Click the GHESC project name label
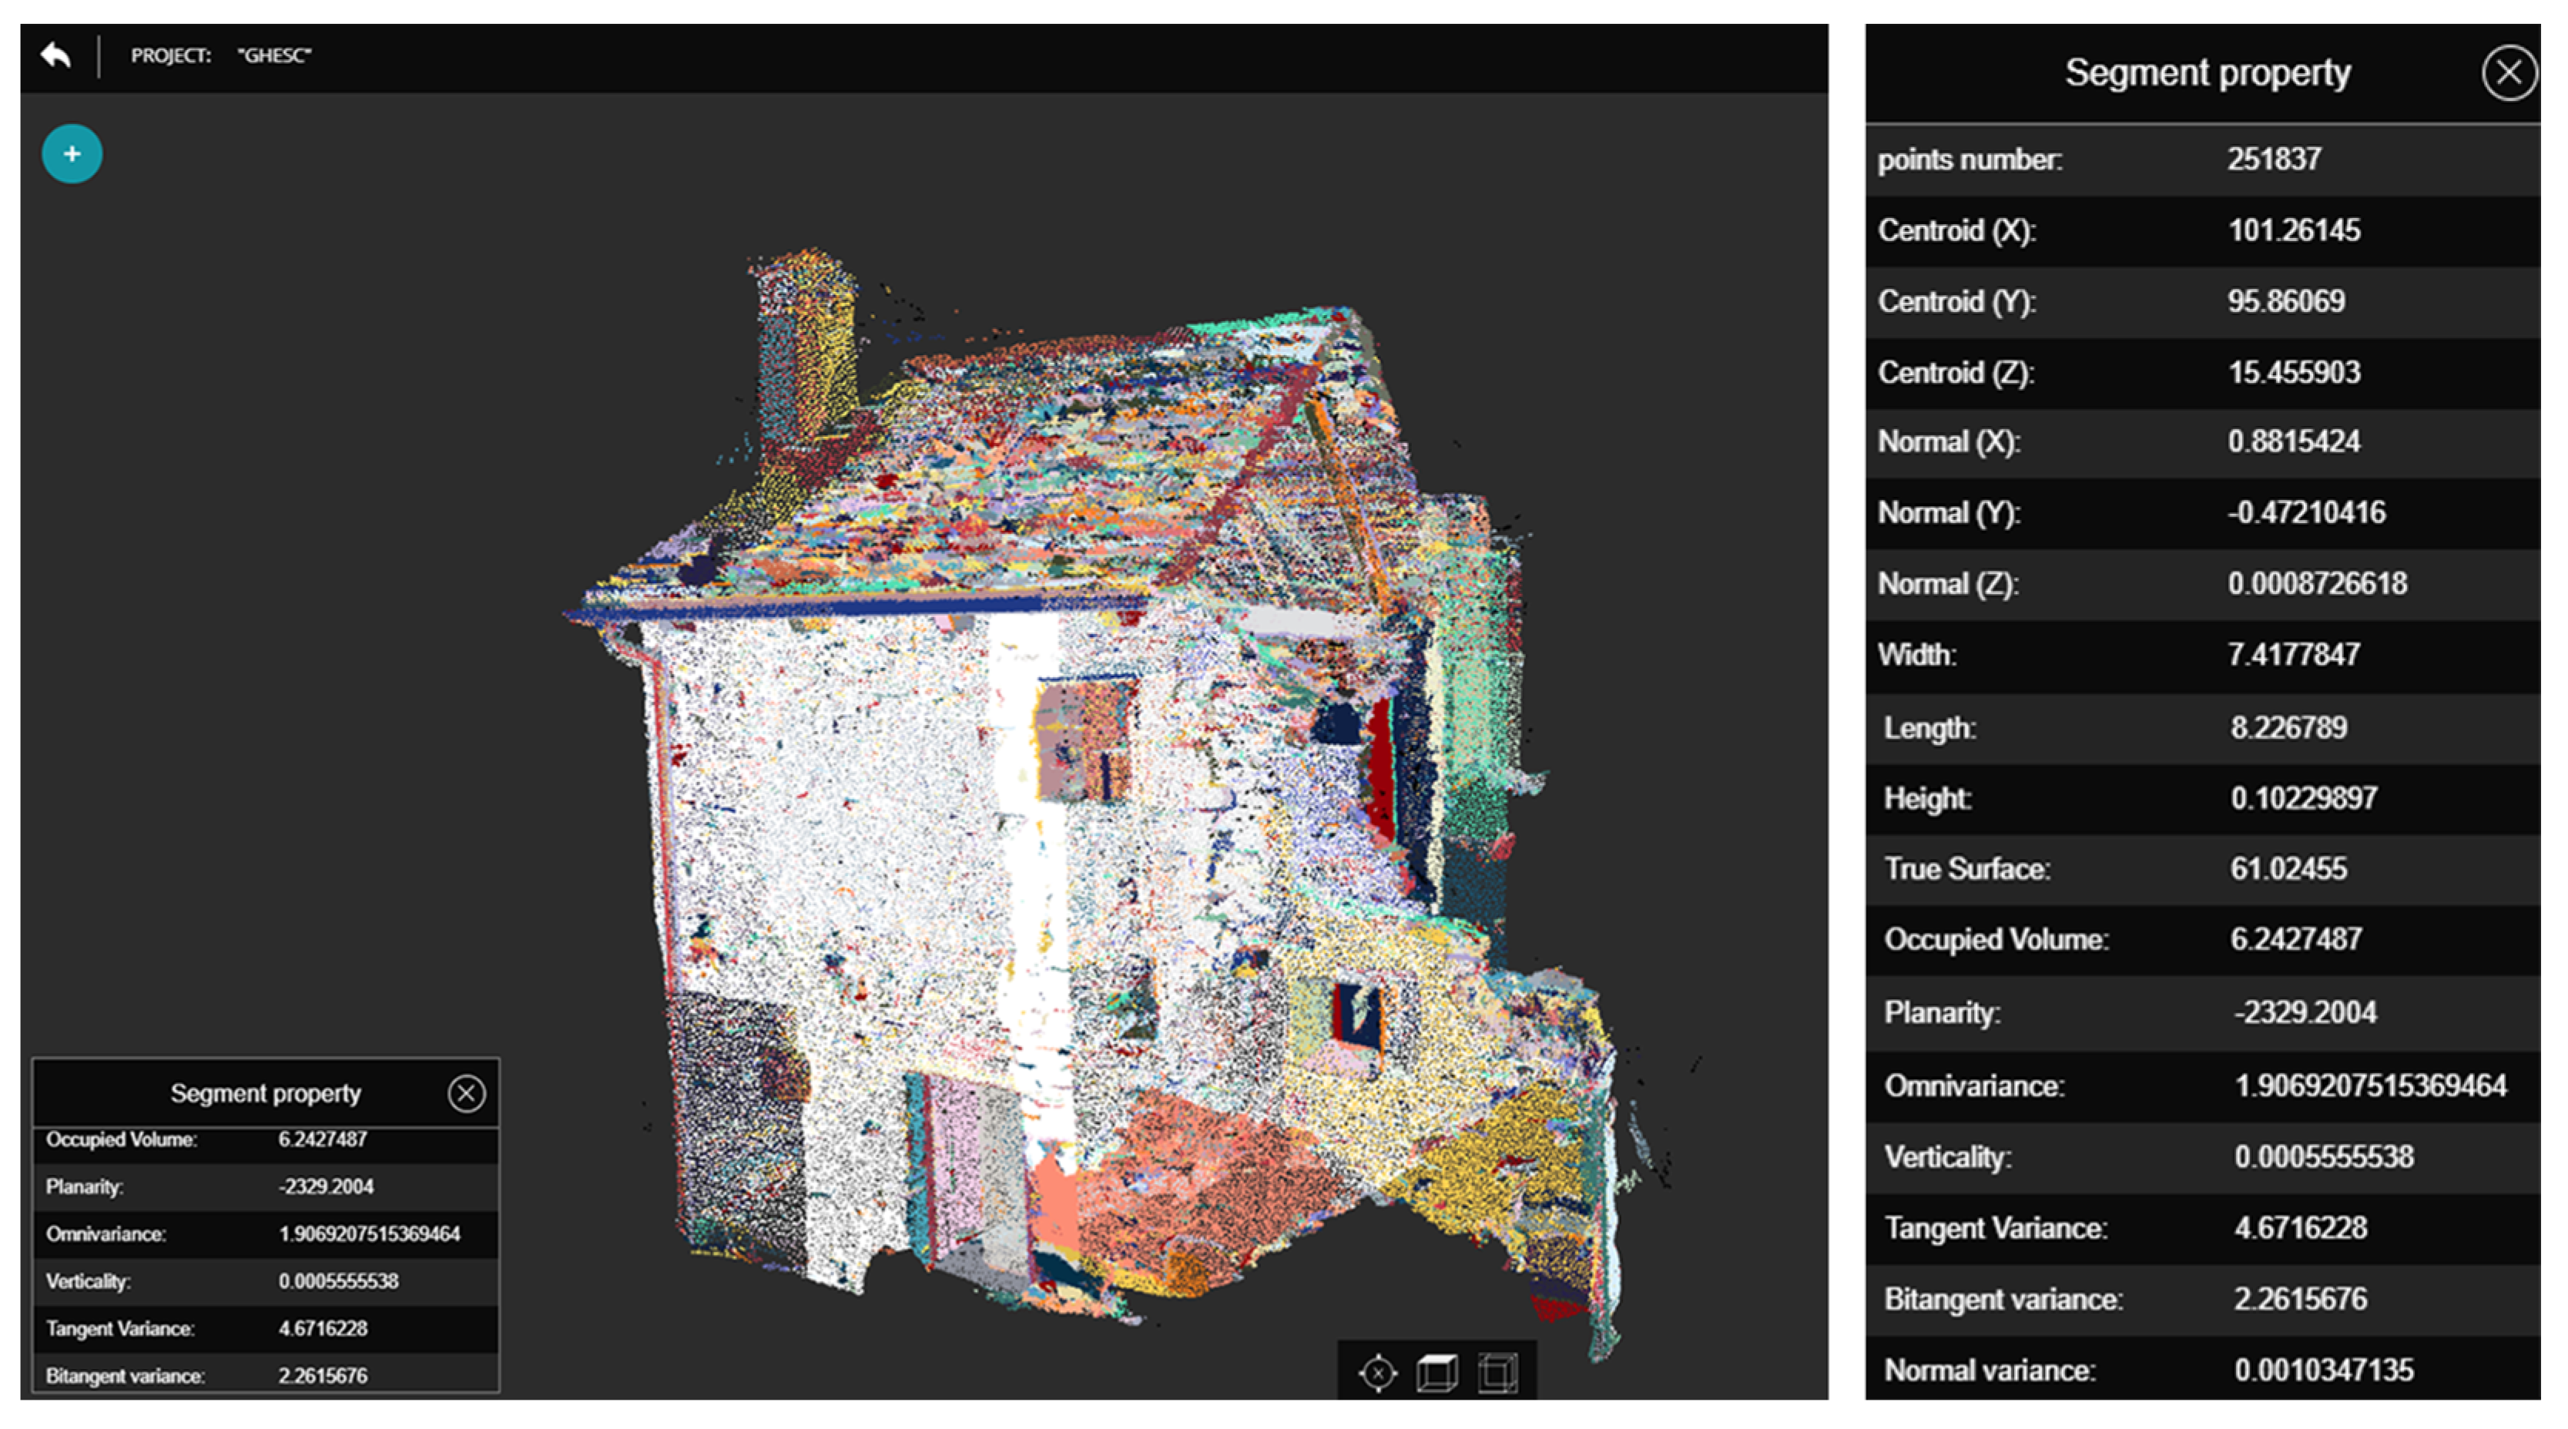2568x1429 pixels. 274,55
